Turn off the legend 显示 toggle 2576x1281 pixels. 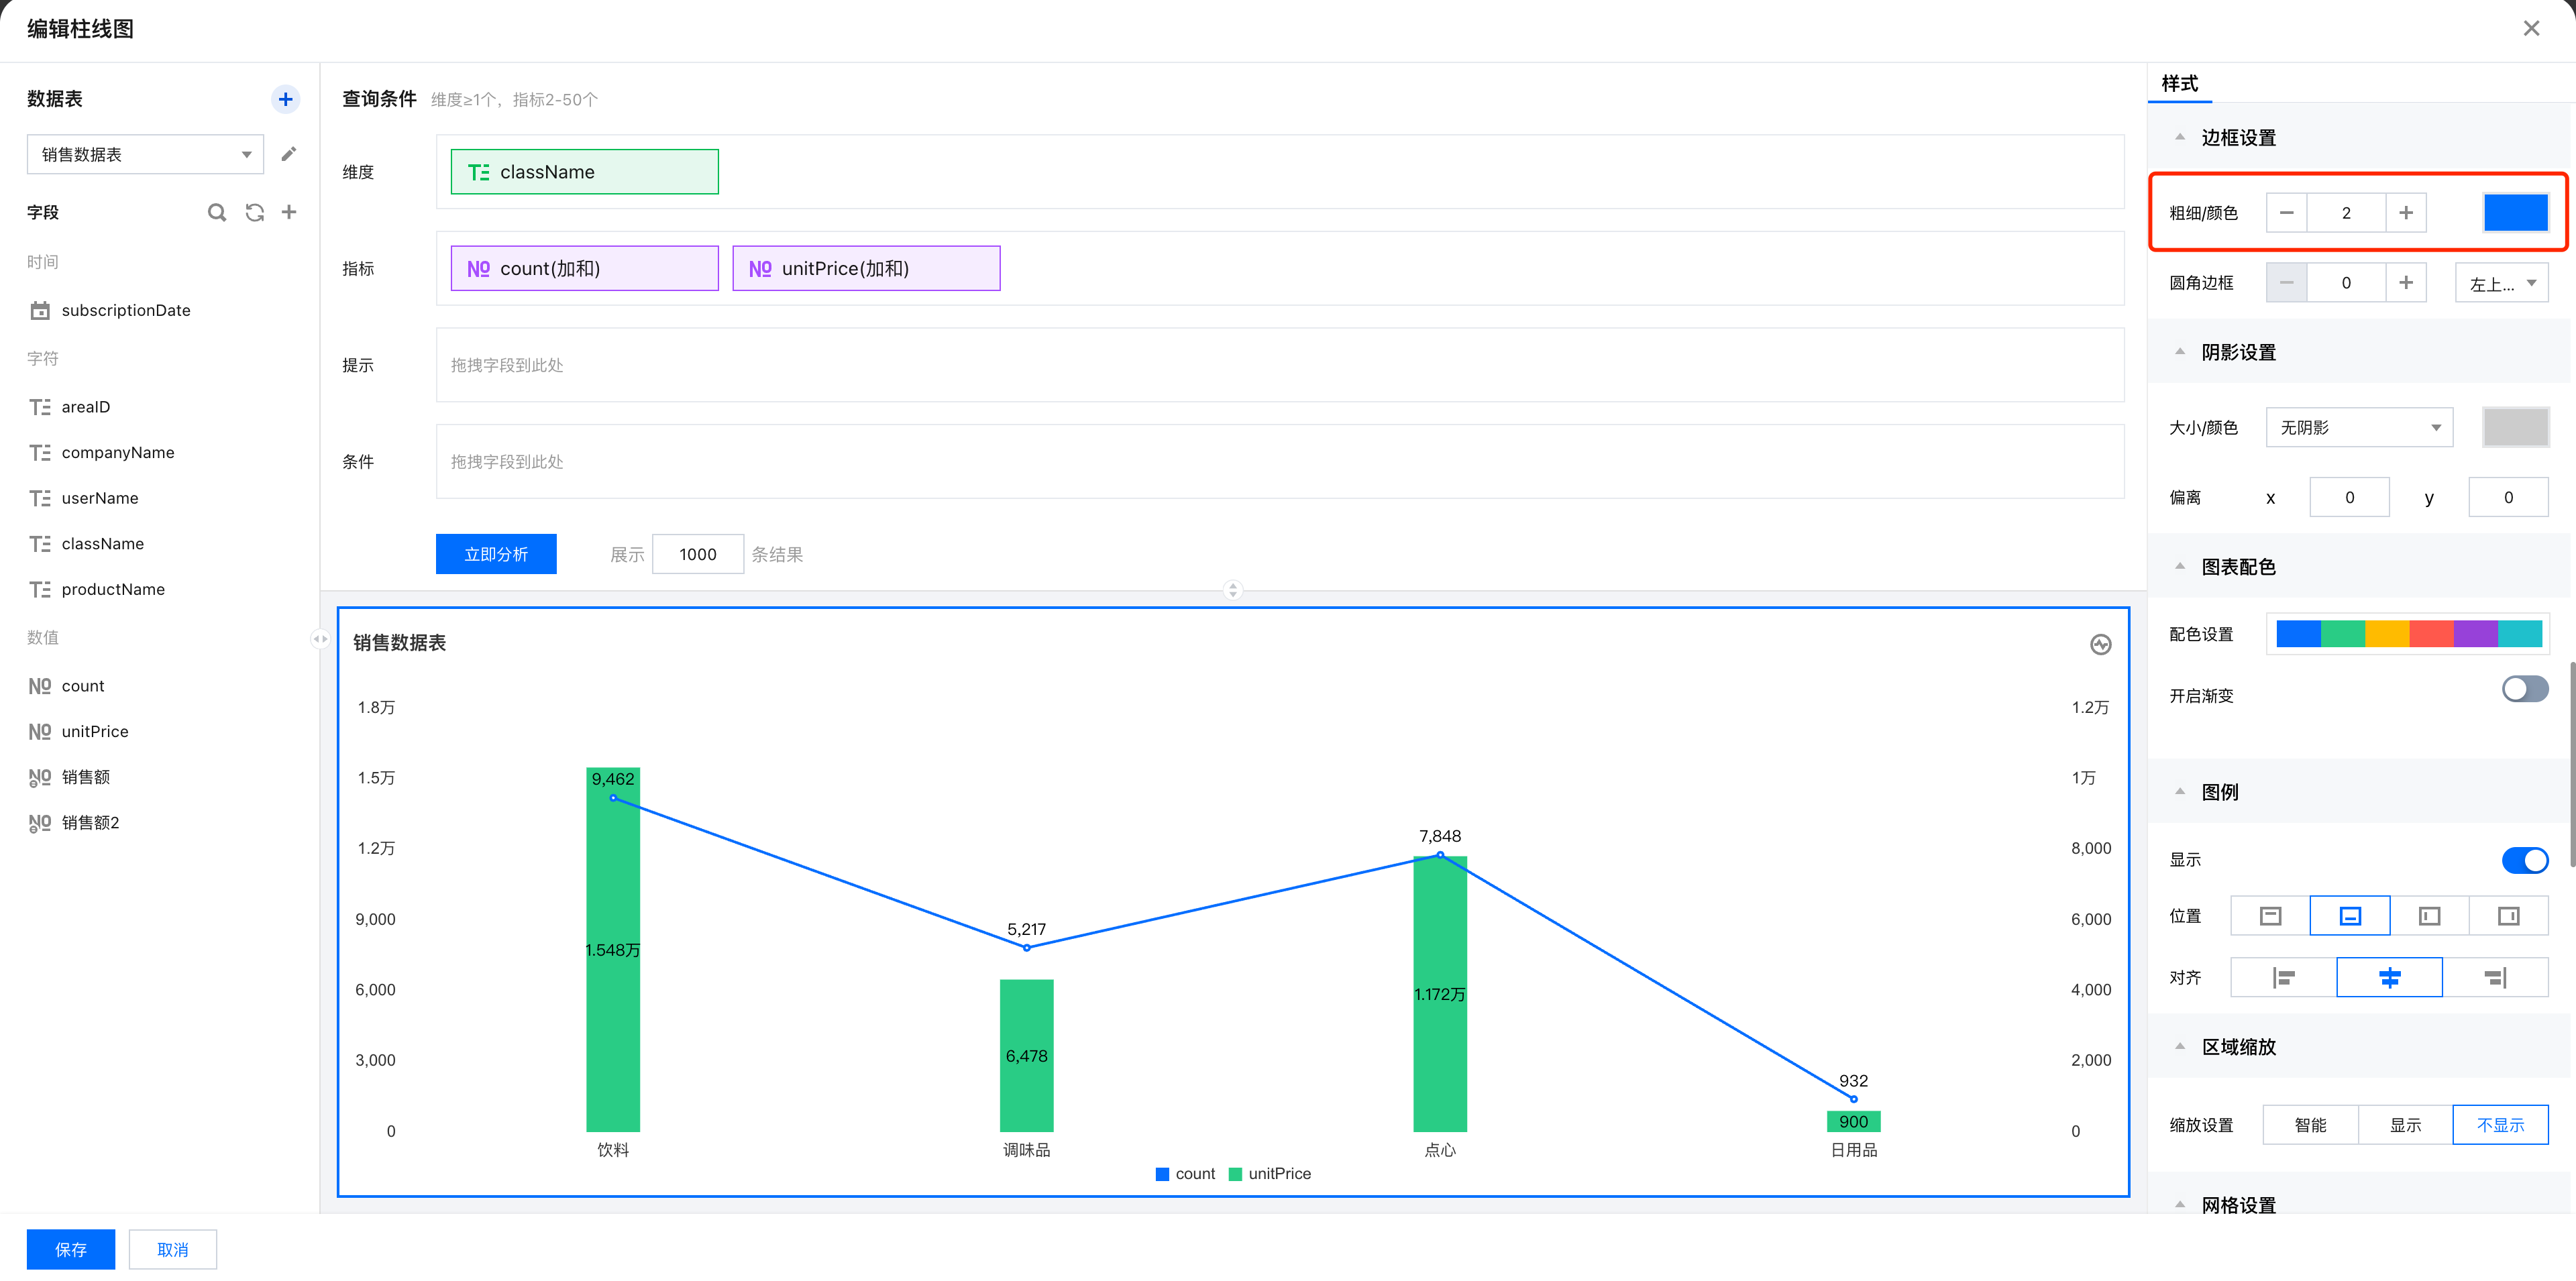2524,860
